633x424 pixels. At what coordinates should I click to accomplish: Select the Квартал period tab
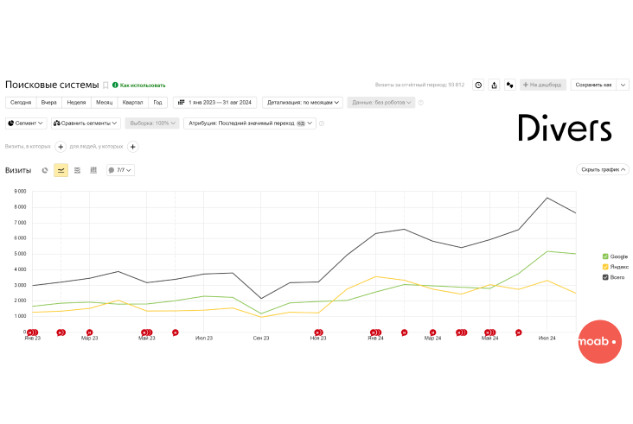tap(133, 103)
